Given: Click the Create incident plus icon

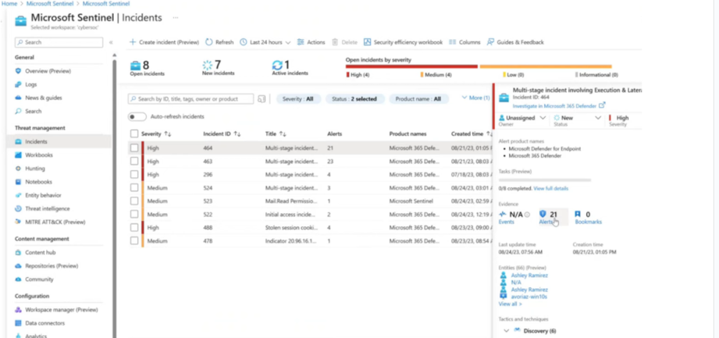Looking at the screenshot, I should (x=133, y=42).
